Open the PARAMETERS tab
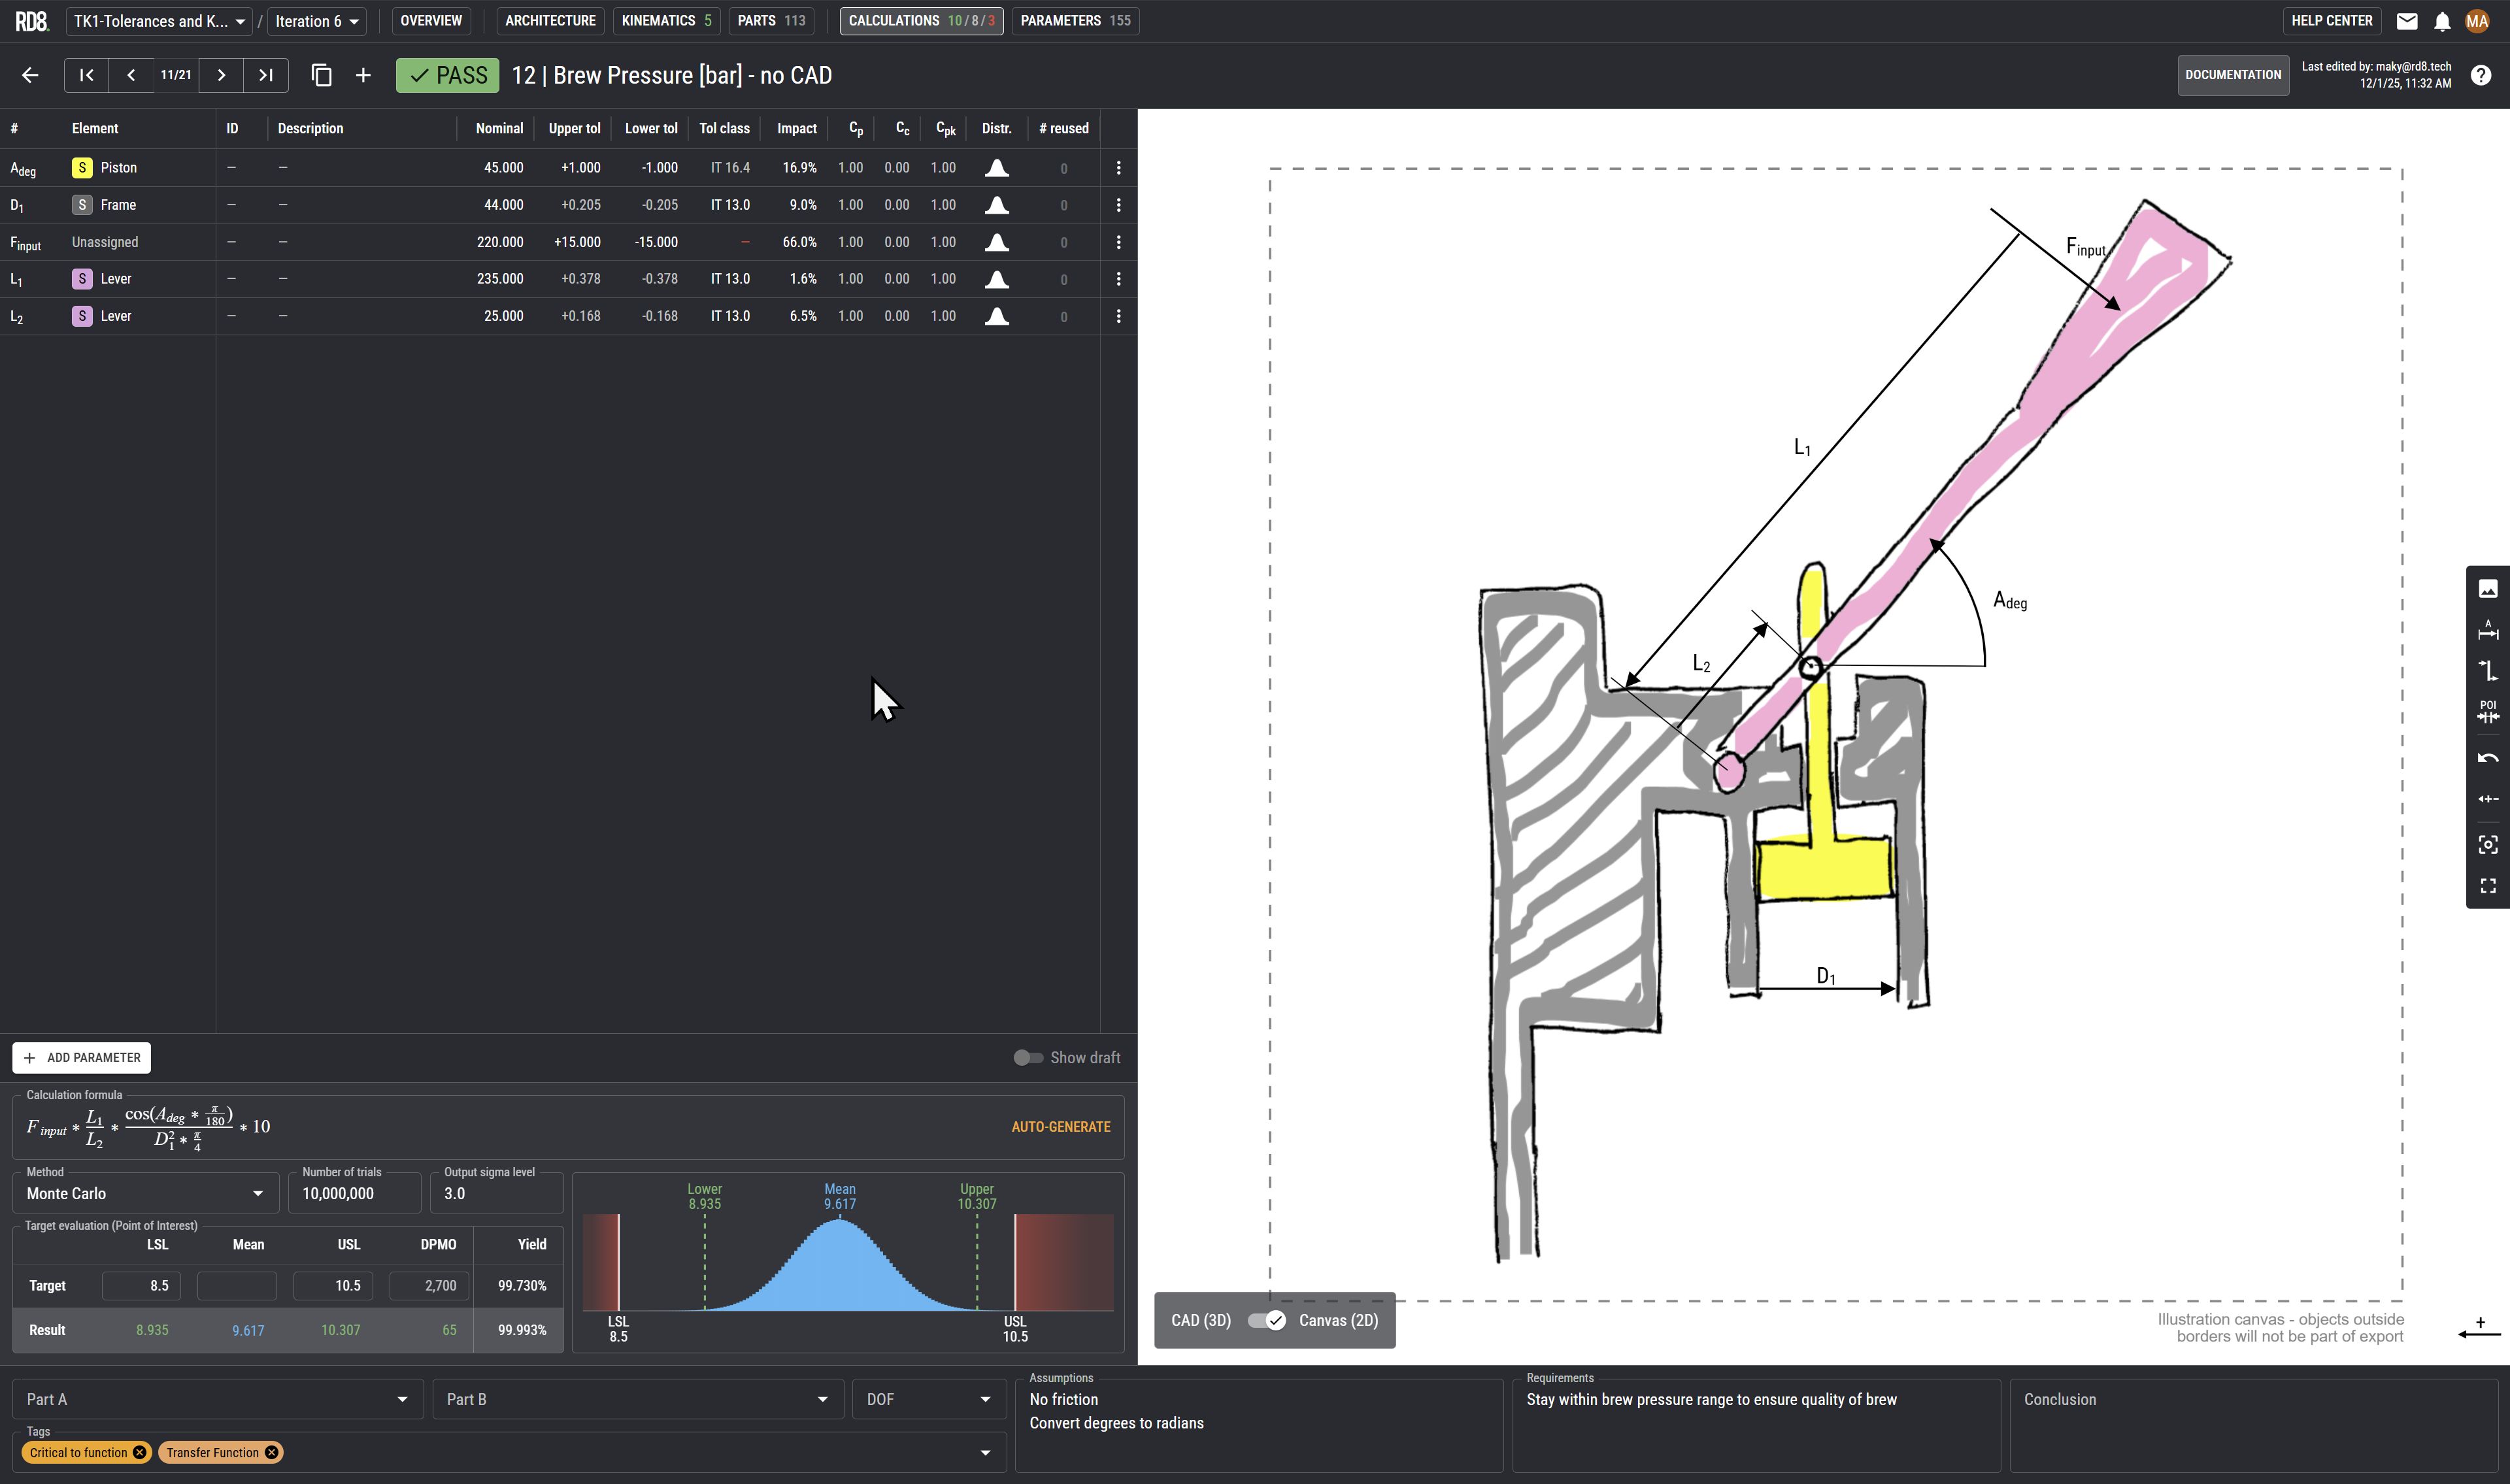 coord(1074,21)
